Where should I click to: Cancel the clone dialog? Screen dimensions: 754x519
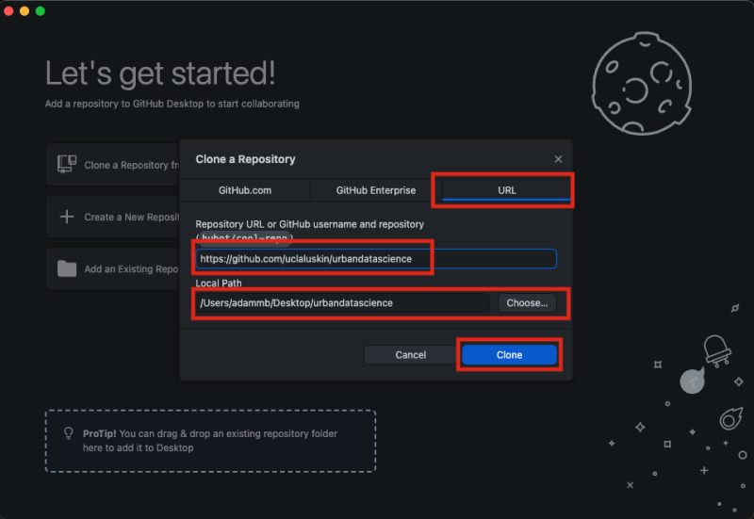click(x=410, y=355)
